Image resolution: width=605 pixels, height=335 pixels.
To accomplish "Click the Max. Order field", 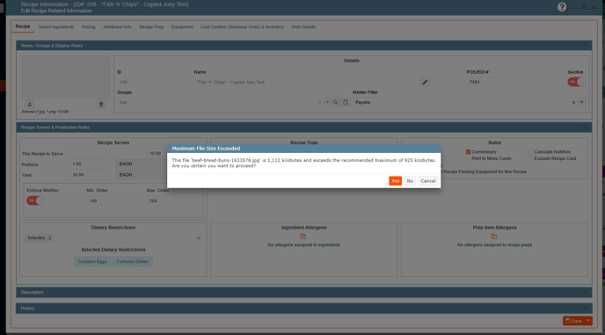I will pyautogui.click(x=173, y=200).
